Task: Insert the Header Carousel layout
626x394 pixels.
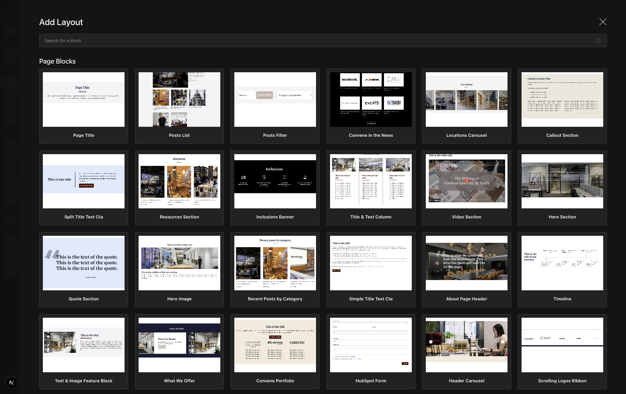Action: click(x=466, y=352)
